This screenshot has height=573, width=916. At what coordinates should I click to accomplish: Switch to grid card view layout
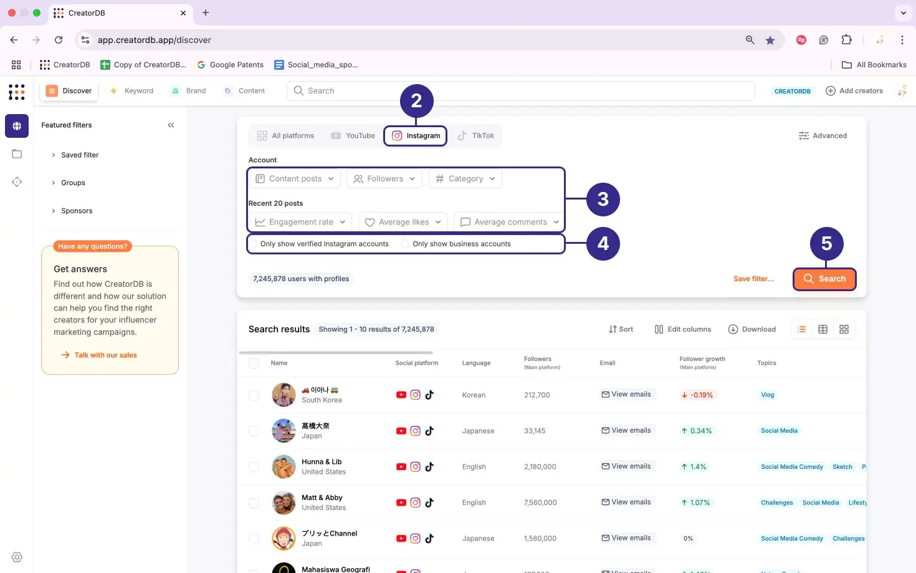coord(844,329)
